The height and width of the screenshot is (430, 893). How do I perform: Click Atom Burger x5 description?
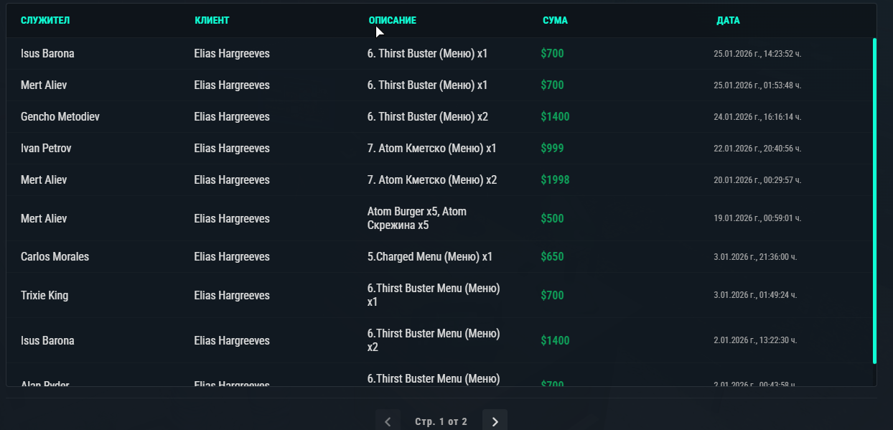[x=416, y=218]
